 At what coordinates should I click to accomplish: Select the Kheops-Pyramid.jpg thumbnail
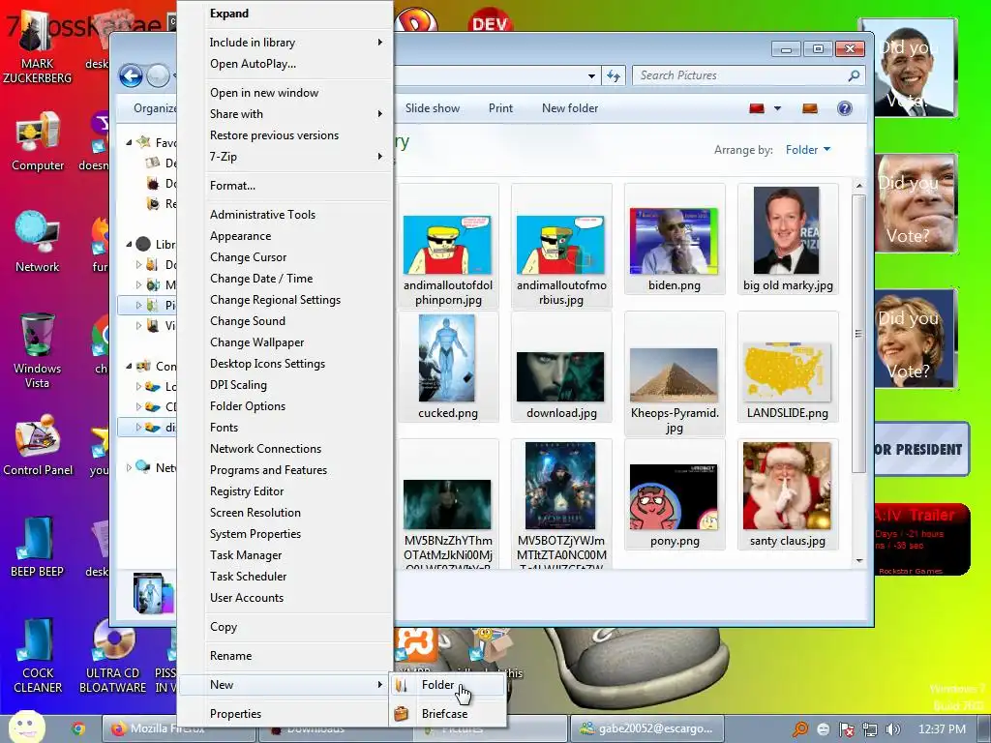pos(675,374)
